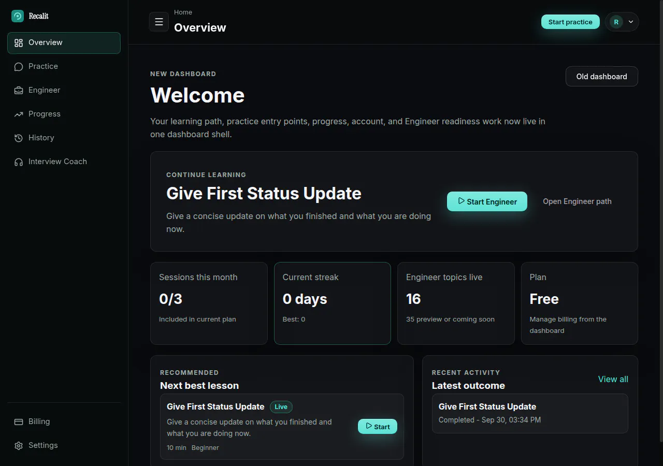Toggle the sidebar with the hamburger button
Viewport: 663px width, 466px height.
point(159,22)
